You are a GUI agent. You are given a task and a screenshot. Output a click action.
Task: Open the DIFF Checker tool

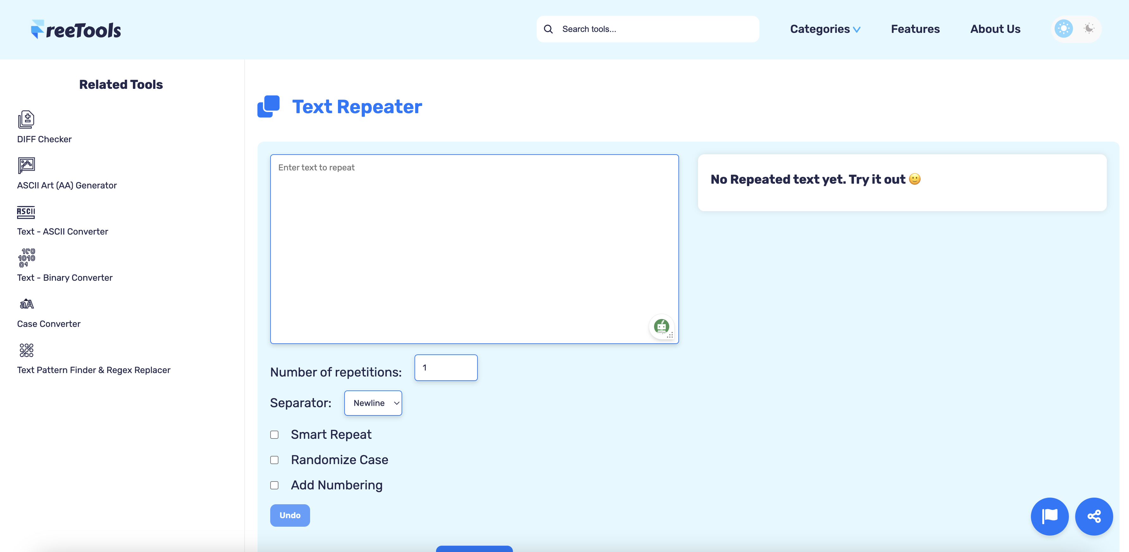pos(44,139)
